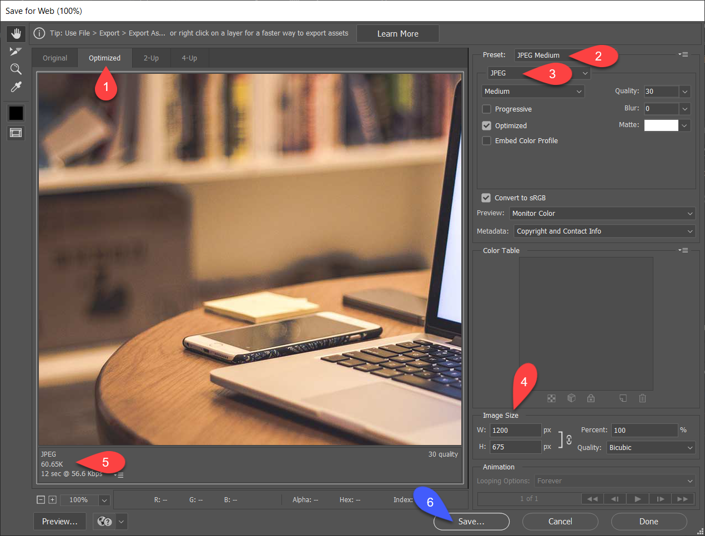Click the Save button
Image resolution: width=705 pixels, height=536 pixels.
pyautogui.click(x=471, y=522)
